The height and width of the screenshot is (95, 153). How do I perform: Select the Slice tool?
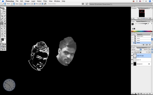(x=5, y=16)
